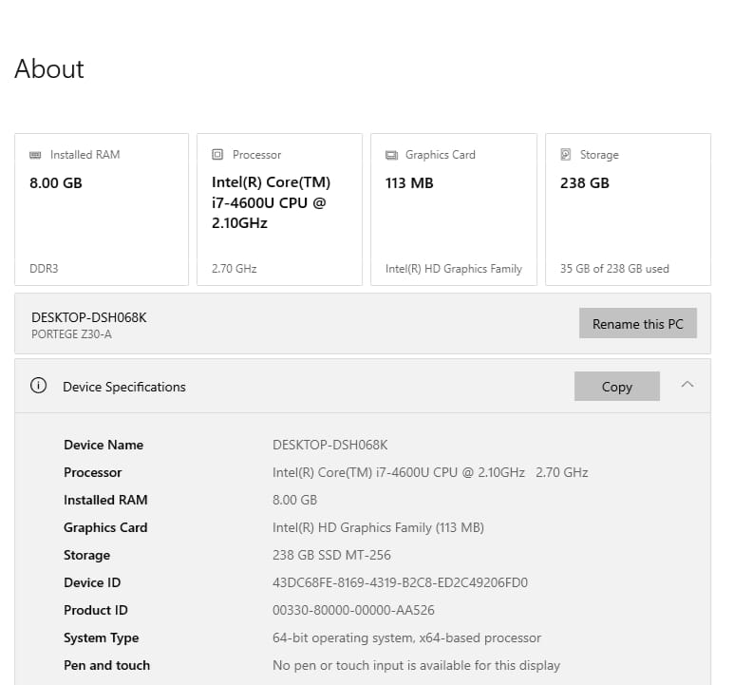This screenshot has width=733, height=685.
Task: Click the Storage drive icon
Action: [x=566, y=155]
